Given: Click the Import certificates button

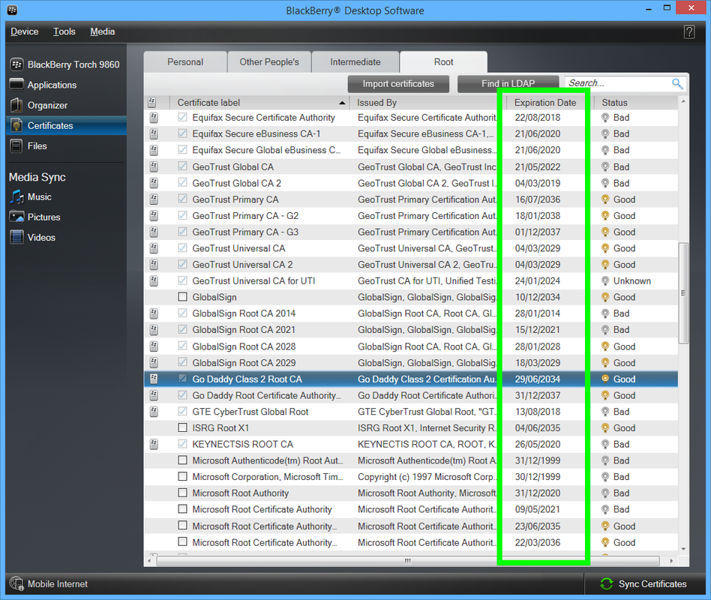Looking at the screenshot, I should (398, 84).
